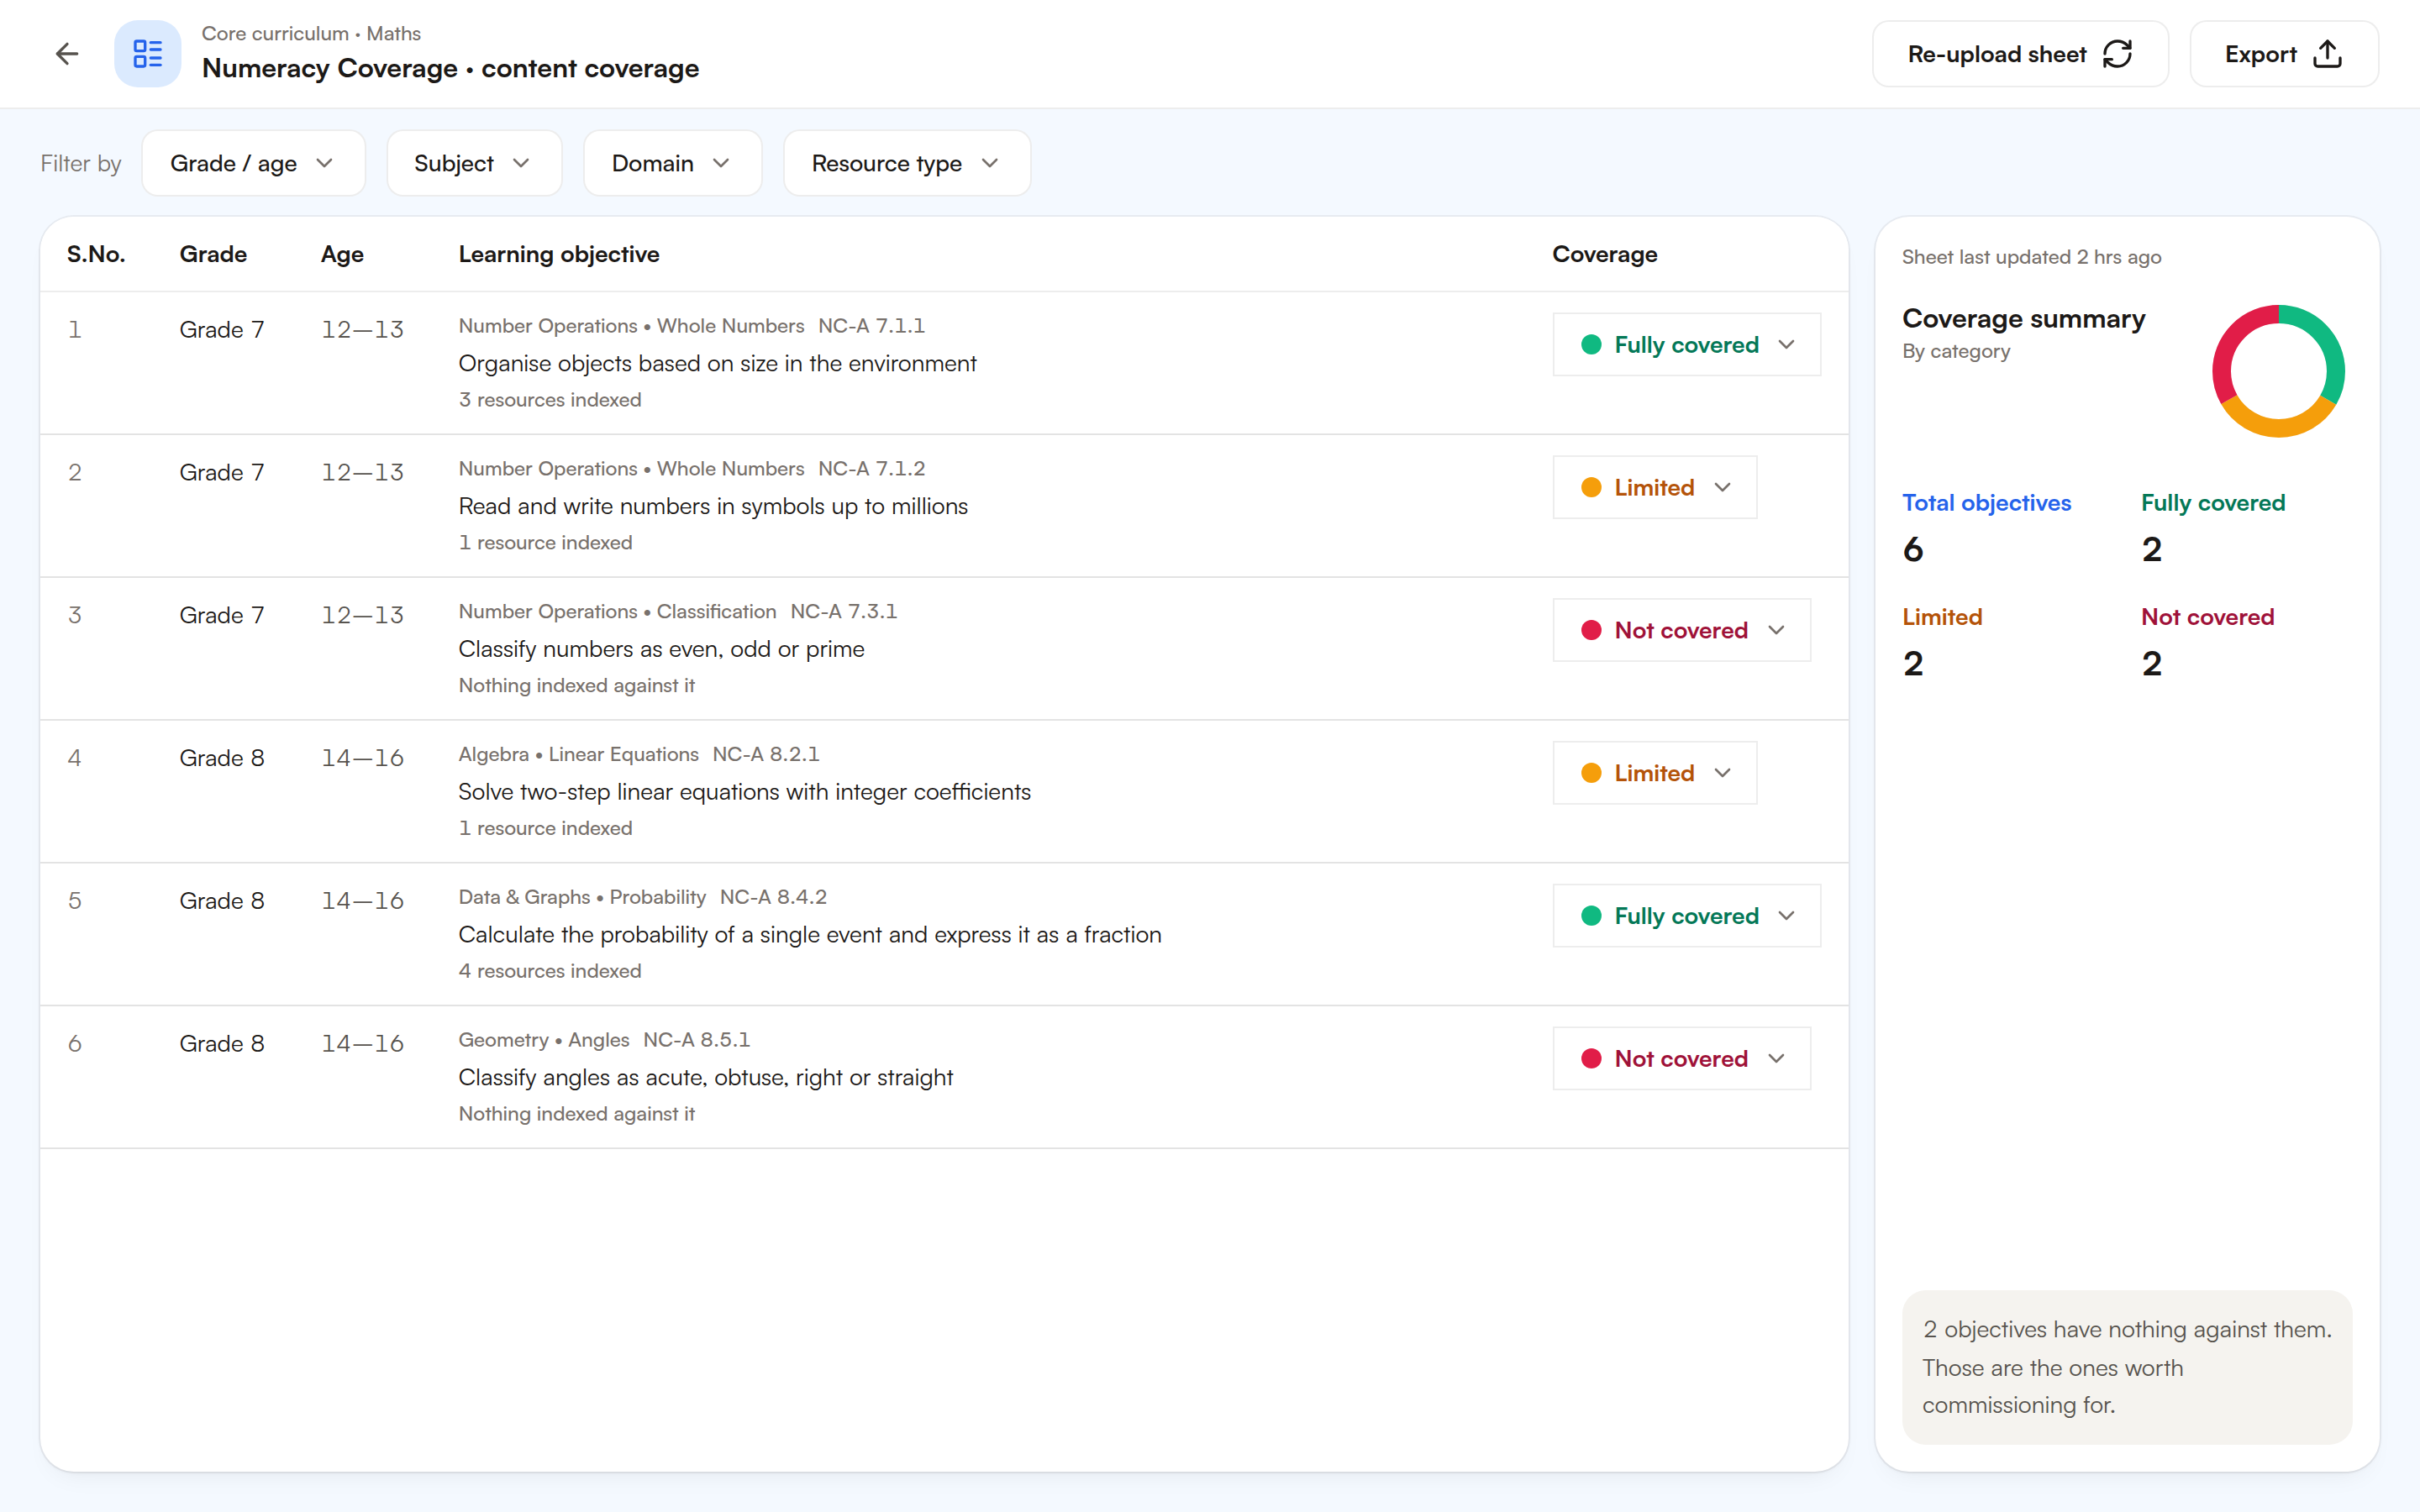The width and height of the screenshot is (2420, 1512).
Task: Click the green status dot for objective 5
Action: point(1591,916)
